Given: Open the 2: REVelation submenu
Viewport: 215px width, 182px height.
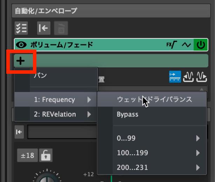Looking at the screenshot, I should (x=56, y=114).
